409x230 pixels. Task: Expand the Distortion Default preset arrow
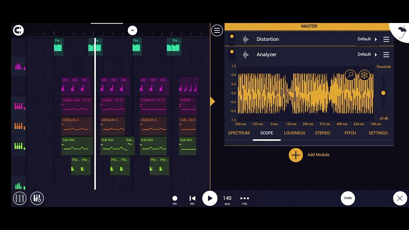click(x=376, y=39)
